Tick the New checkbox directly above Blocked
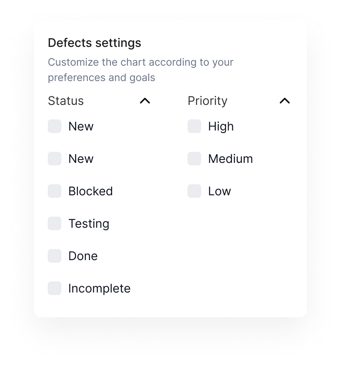 (55, 159)
